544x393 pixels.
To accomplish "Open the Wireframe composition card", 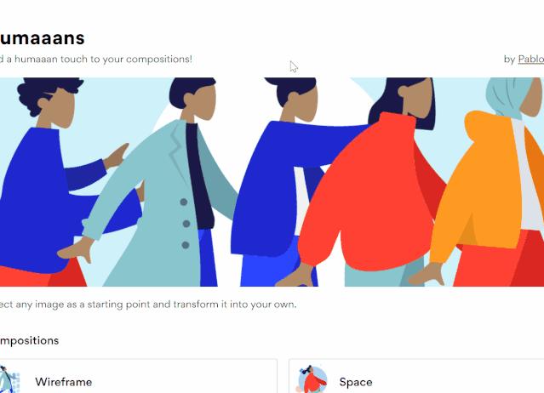I will (x=139, y=376).
